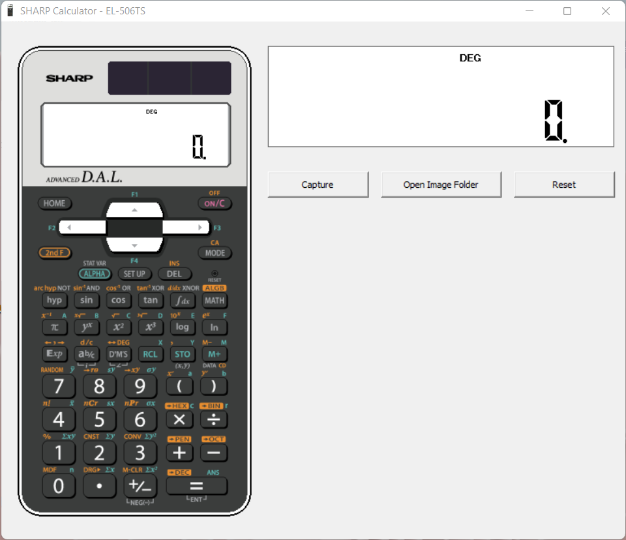Image resolution: width=626 pixels, height=540 pixels.
Task: Click the number 2 key
Action: (x=99, y=453)
